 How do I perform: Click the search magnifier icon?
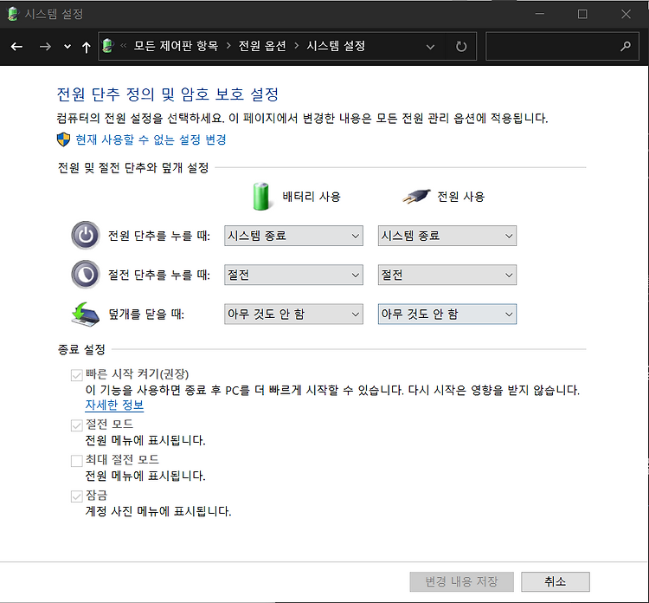click(x=626, y=46)
